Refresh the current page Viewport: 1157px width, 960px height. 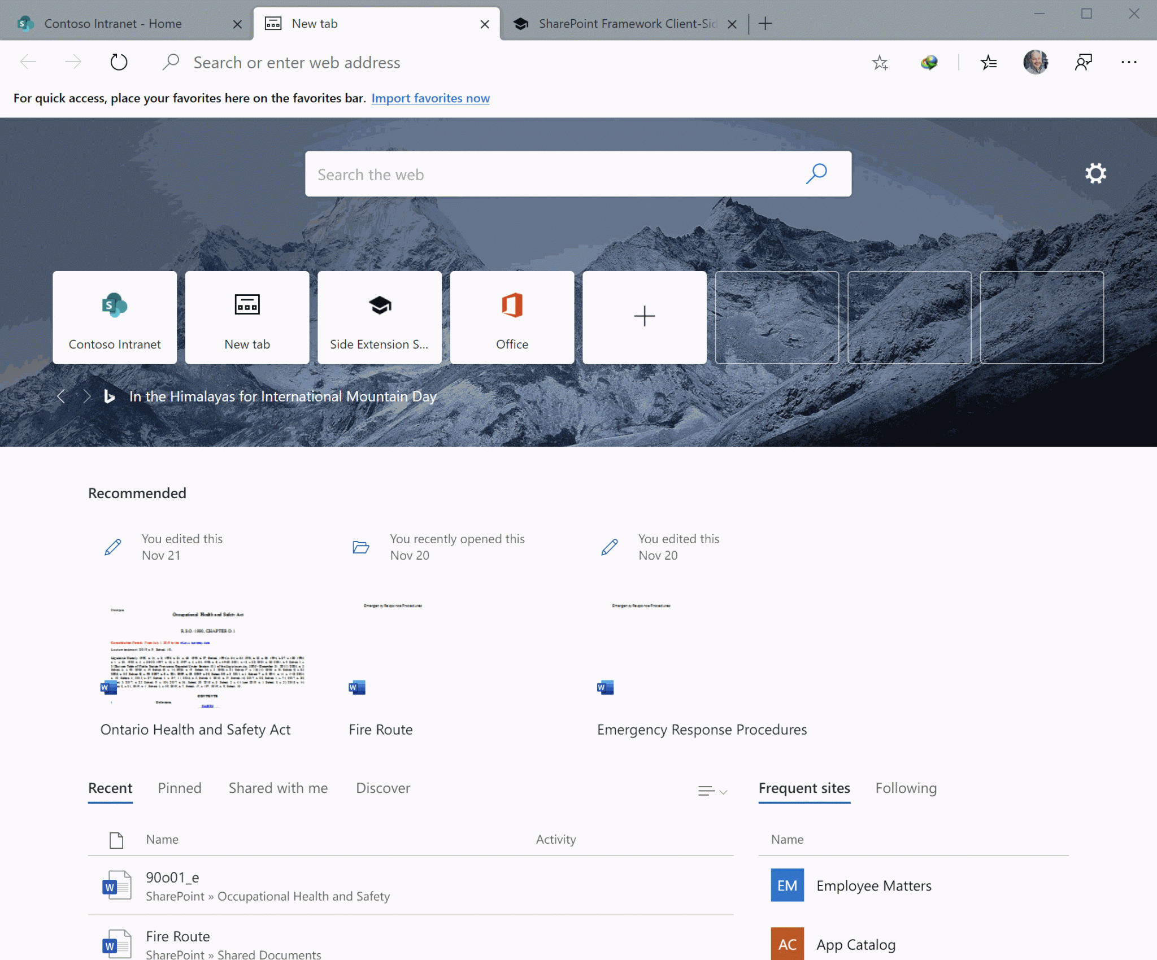pos(119,62)
